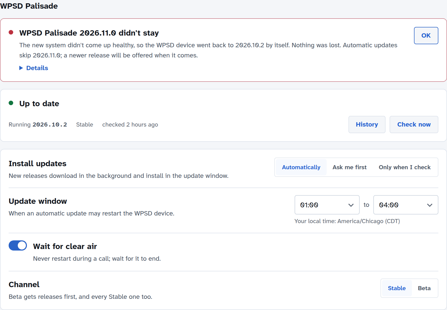This screenshot has height=310, width=447.
Task: Click the Details disclosure triangle icon
Action: [21, 68]
